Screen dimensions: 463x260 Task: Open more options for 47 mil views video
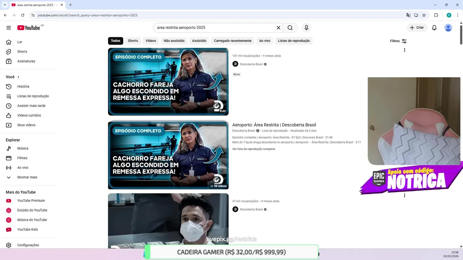click(404, 196)
